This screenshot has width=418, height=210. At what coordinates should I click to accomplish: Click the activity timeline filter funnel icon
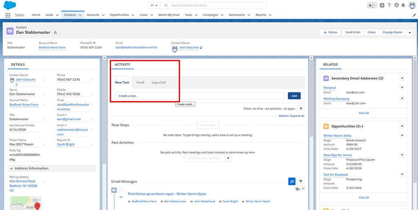click(301, 109)
